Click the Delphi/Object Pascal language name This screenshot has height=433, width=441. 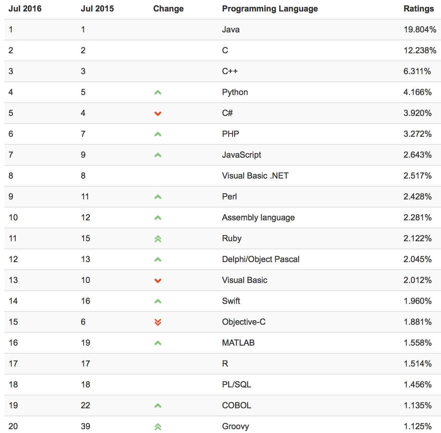click(x=260, y=259)
